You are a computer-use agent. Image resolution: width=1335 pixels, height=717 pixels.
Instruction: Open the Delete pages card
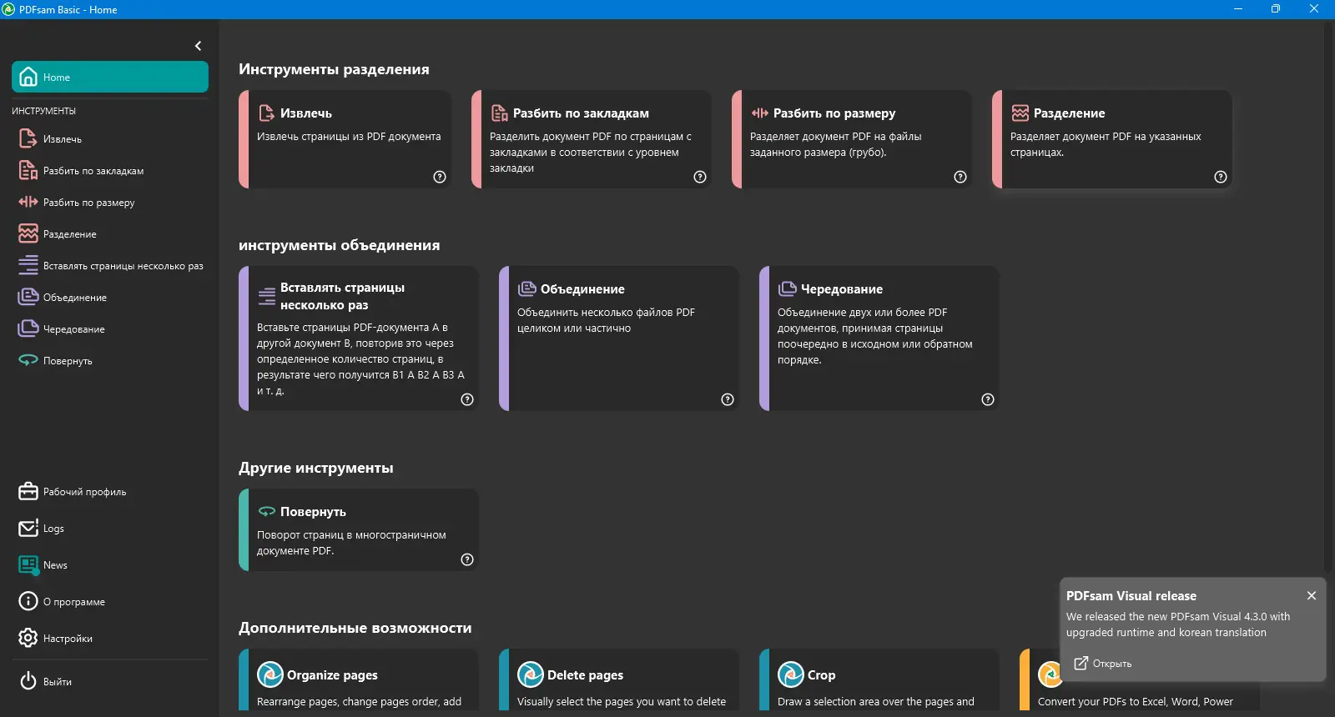click(619, 681)
